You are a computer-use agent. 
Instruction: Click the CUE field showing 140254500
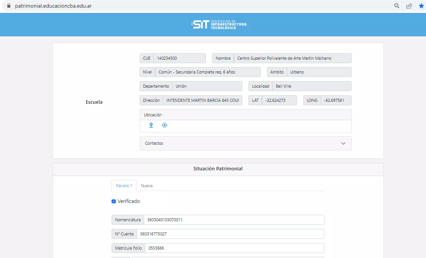coord(179,58)
